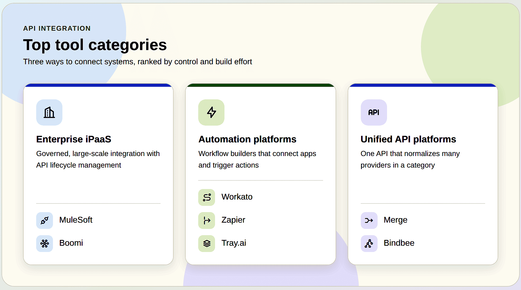
Task: Click the 'One API that normalizes' description
Action: [410, 159]
